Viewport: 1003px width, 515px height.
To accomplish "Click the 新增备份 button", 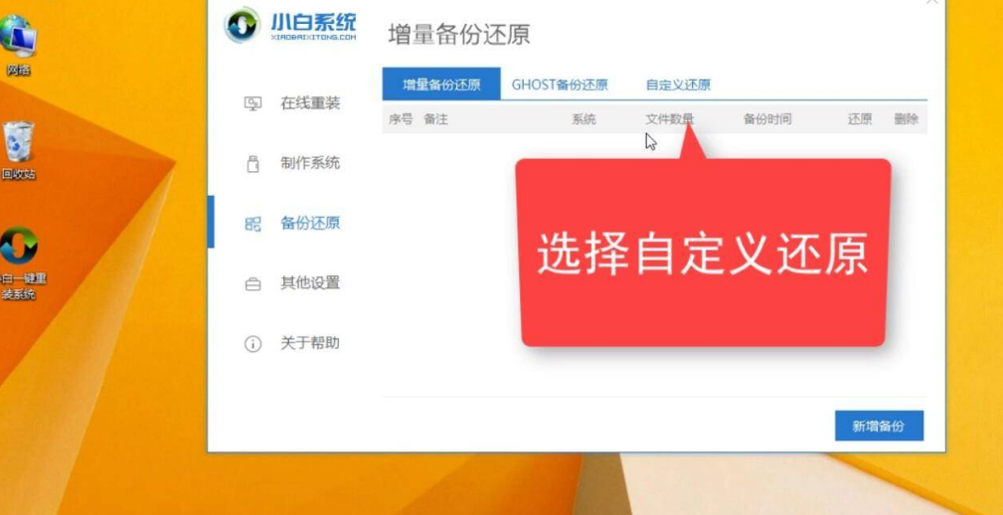I will pos(879,427).
